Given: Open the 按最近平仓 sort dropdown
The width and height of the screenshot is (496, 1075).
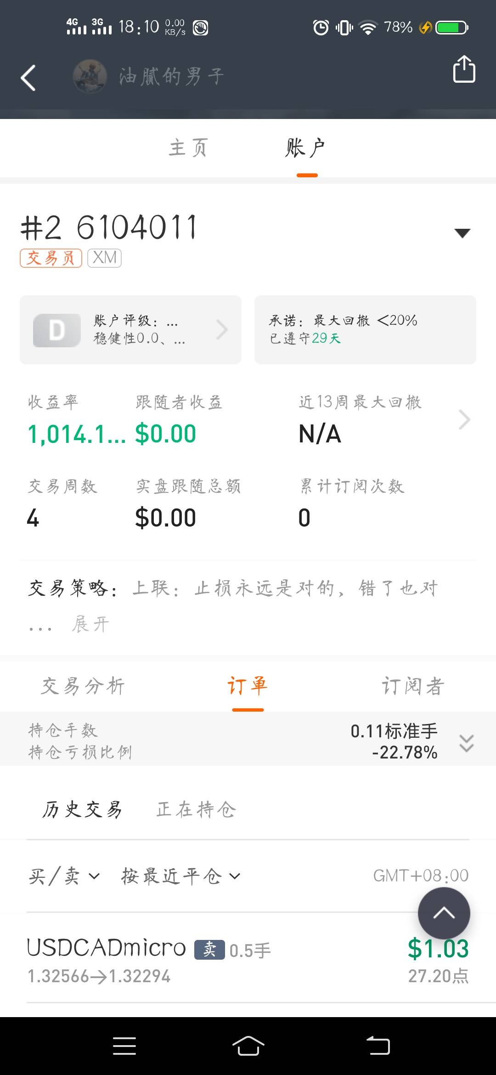Looking at the screenshot, I should (x=180, y=876).
